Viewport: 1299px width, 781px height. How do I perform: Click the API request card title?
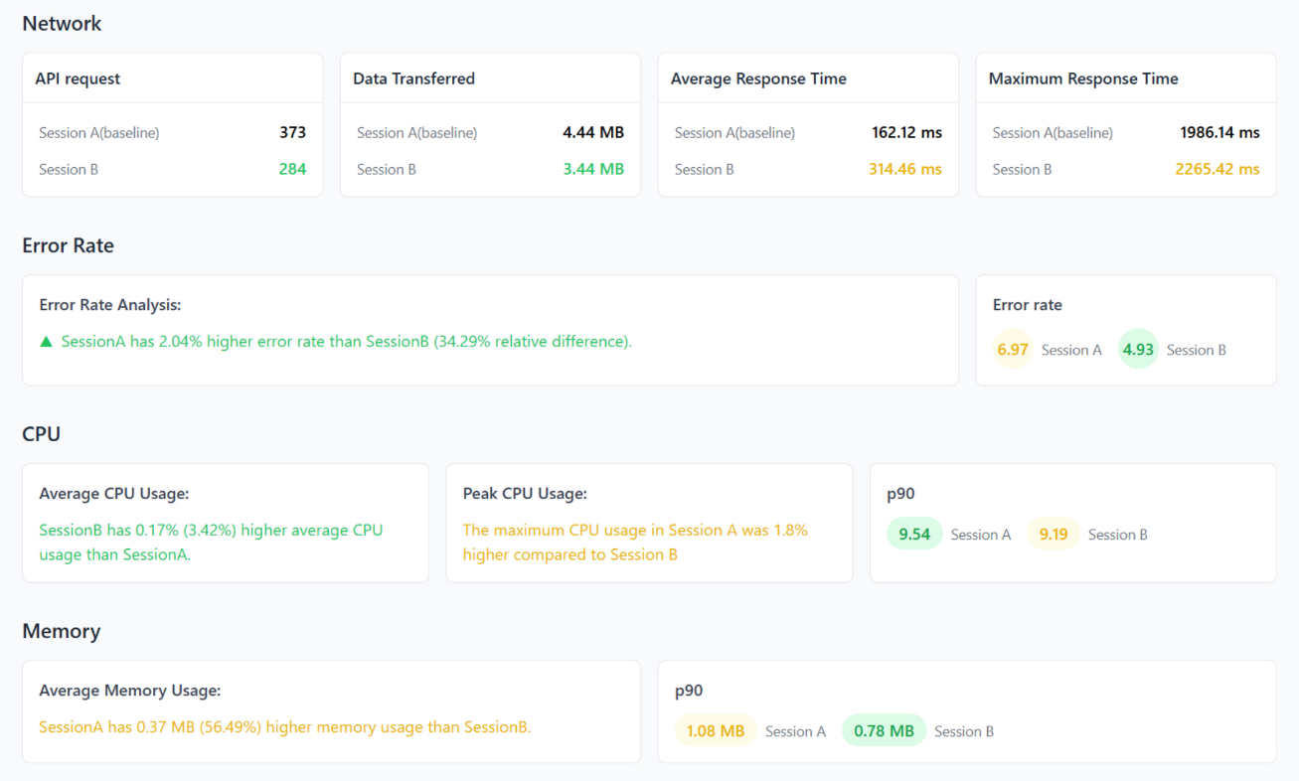coord(78,78)
